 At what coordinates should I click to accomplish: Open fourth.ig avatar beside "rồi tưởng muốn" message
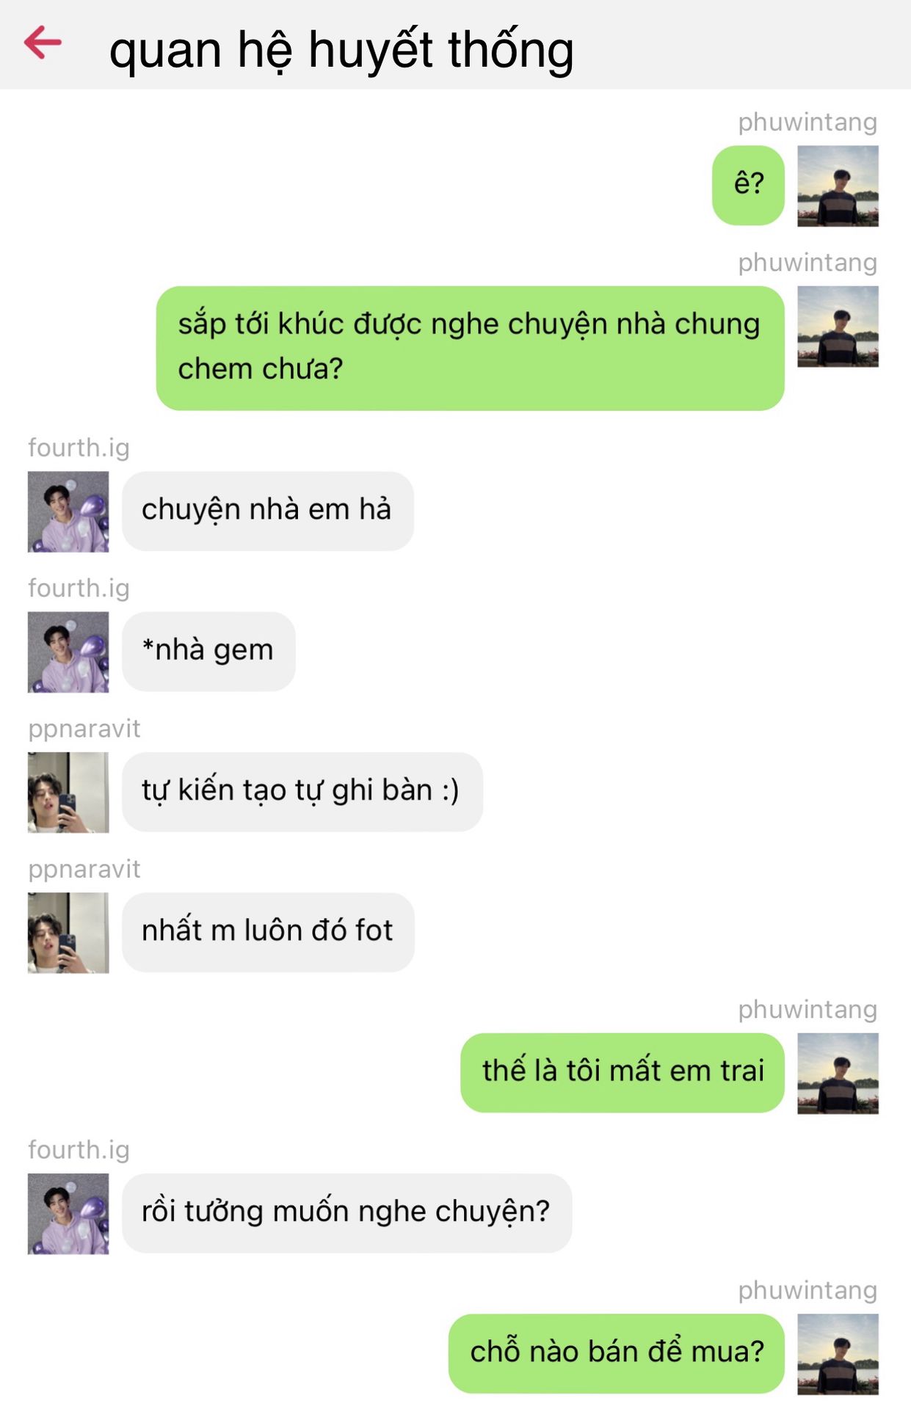coord(68,1214)
